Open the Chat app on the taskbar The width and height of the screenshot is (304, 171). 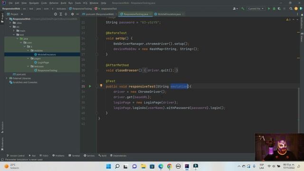pos(134,166)
